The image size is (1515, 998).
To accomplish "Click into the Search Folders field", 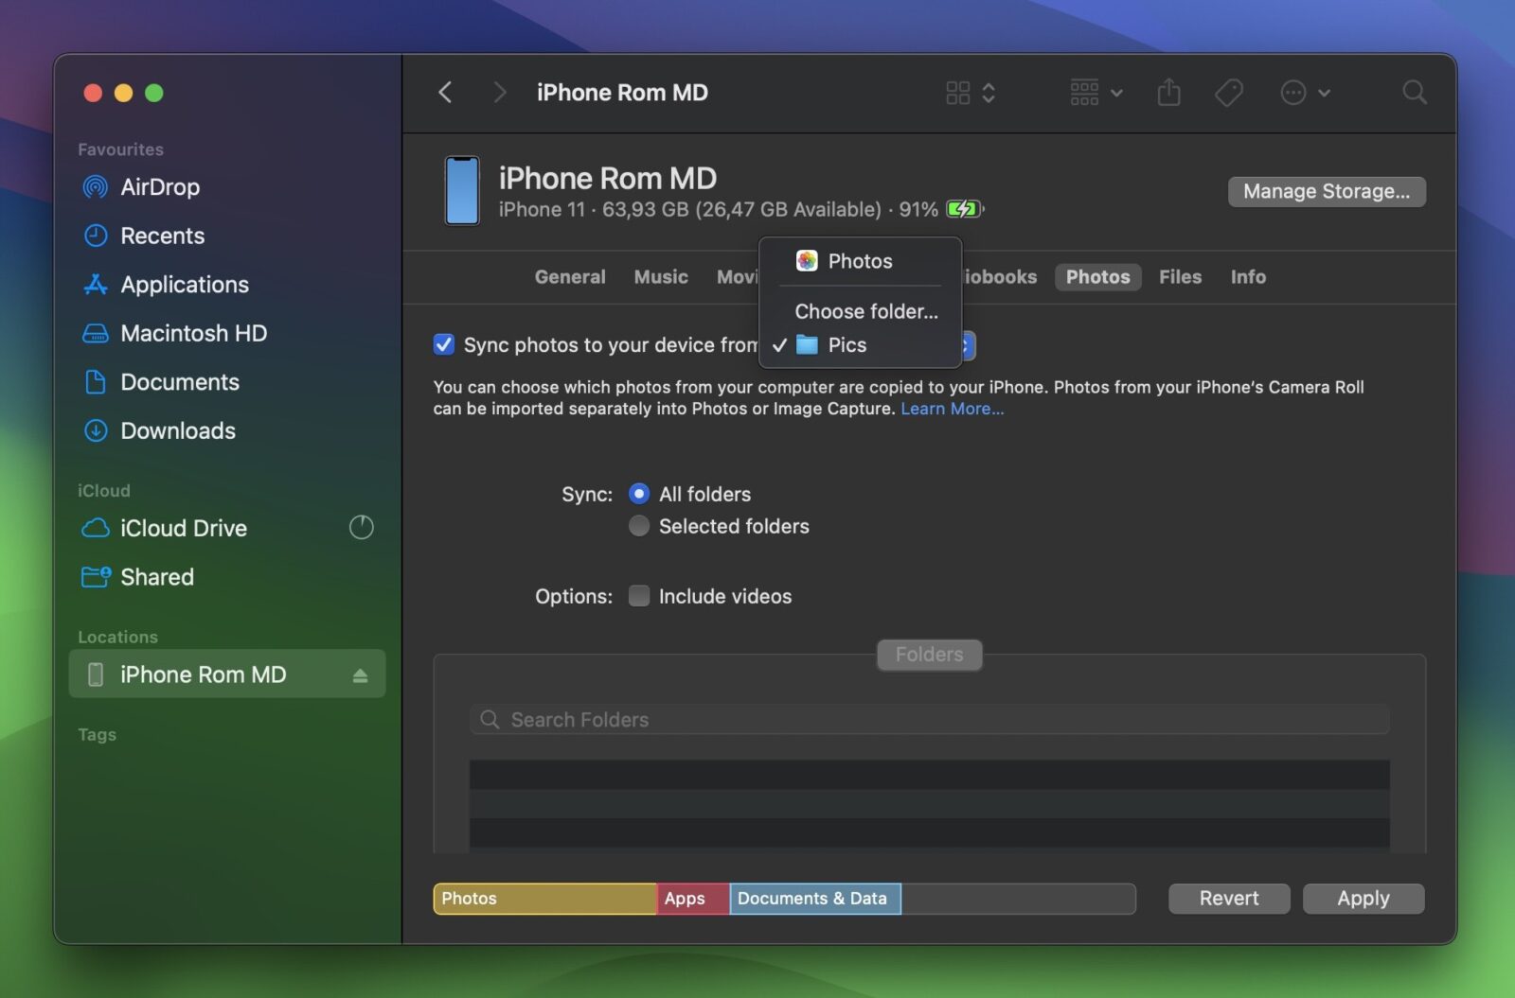I will click(928, 720).
